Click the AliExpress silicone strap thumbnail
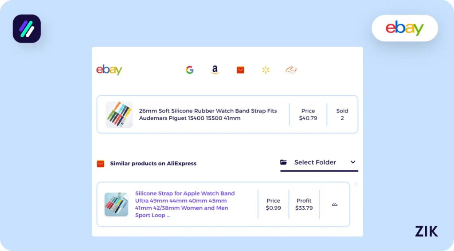 coord(116,204)
